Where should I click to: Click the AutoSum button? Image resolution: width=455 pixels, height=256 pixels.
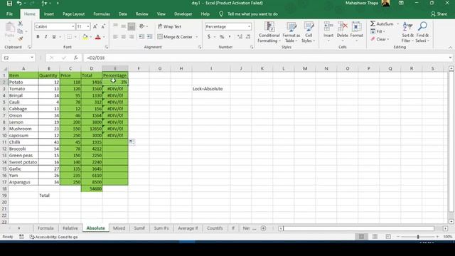pyautogui.click(x=382, y=23)
